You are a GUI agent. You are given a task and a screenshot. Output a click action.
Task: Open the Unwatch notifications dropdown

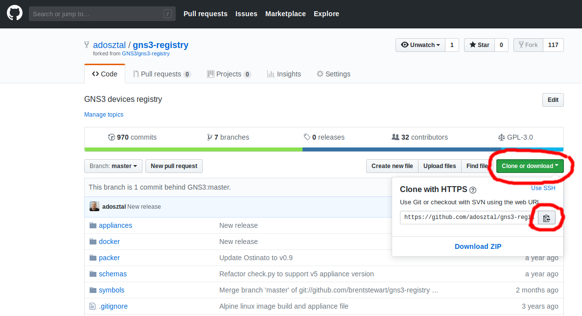point(420,45)
